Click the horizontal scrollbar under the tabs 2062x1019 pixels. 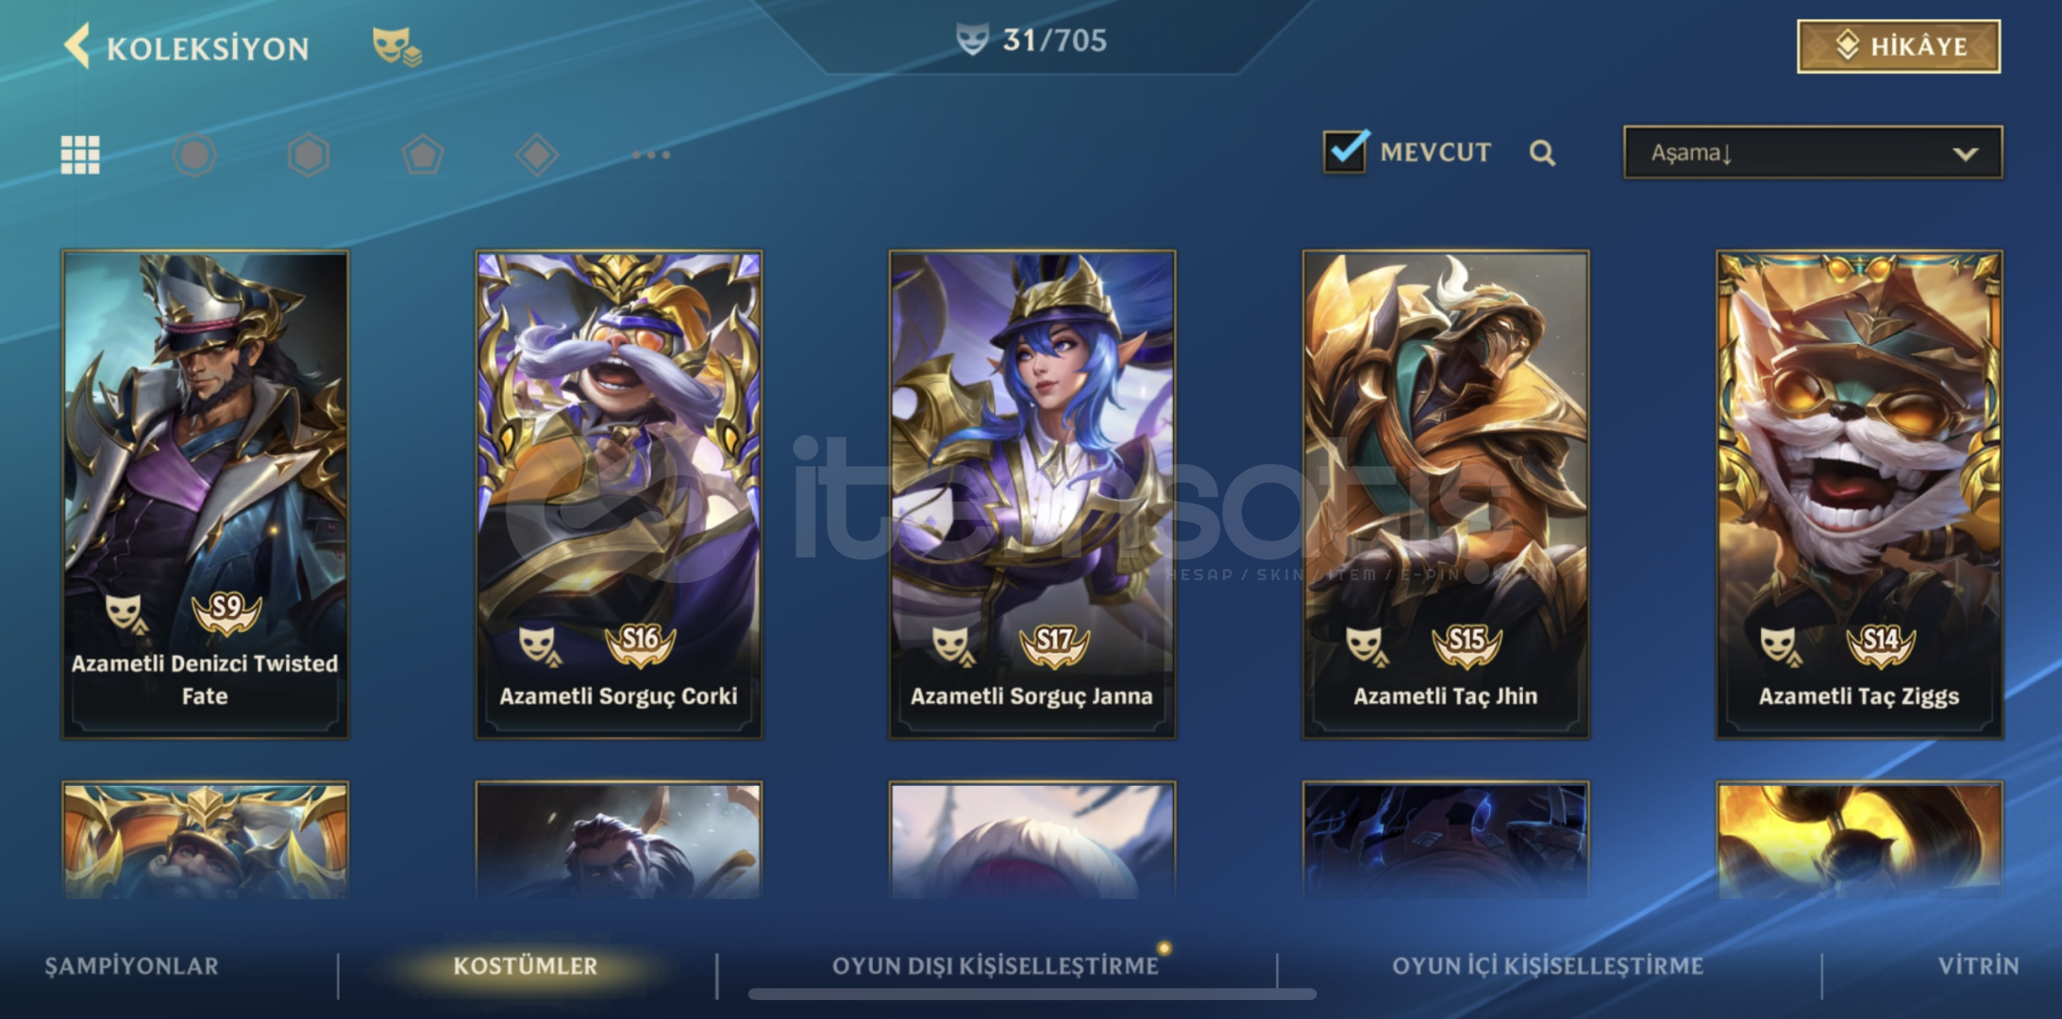click(x=1032, y=994)
